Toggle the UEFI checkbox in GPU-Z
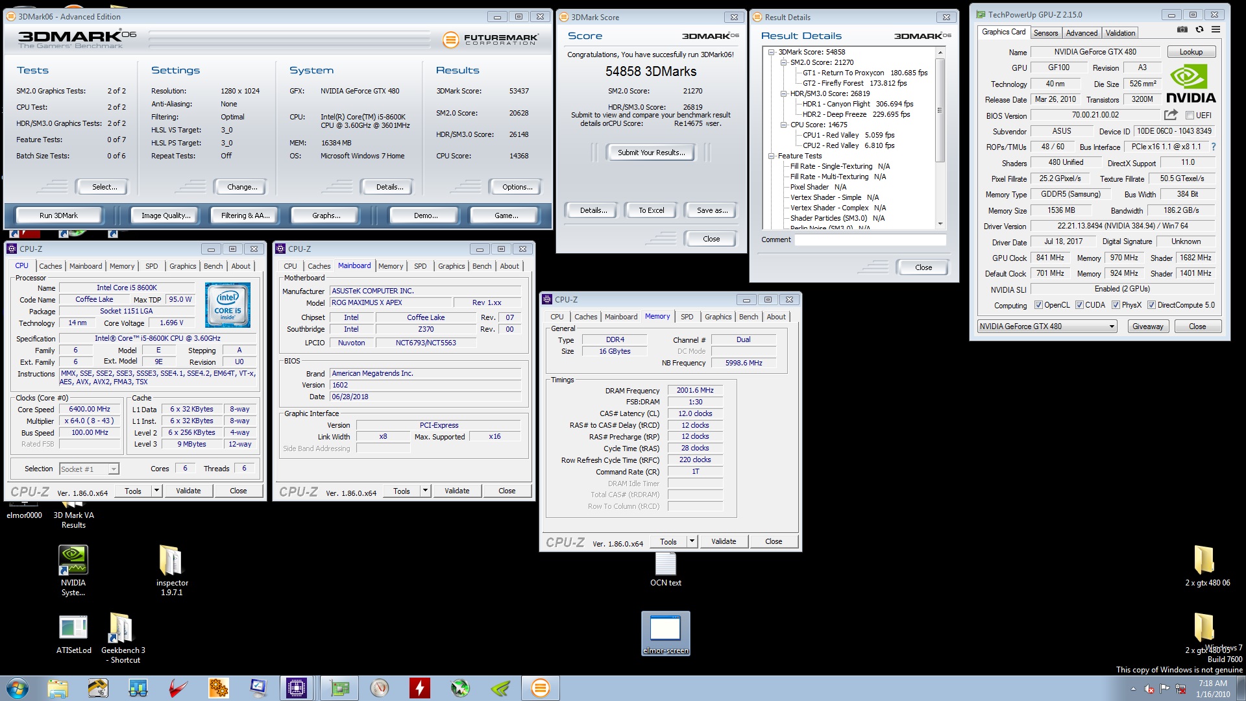The width and height of the screenshot is (1246, 701). pos(1190,116)
